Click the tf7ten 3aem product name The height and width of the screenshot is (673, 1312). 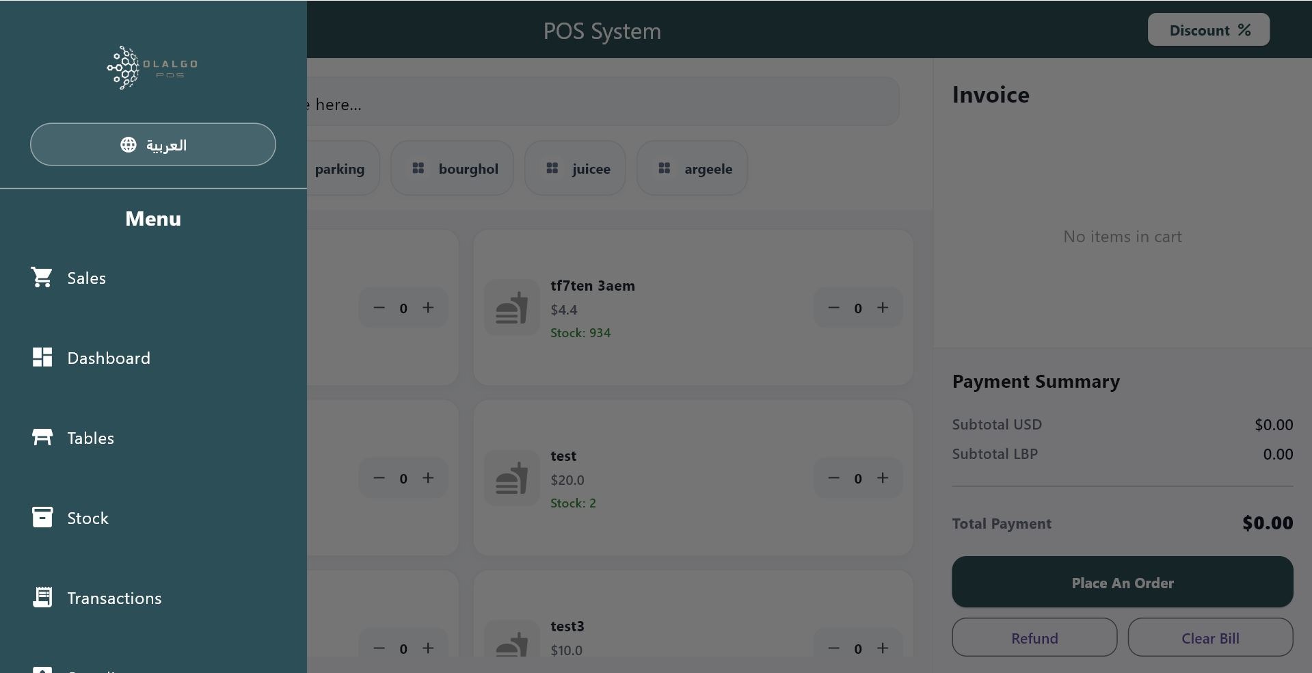pyautogui.click(x=593, y=286)
